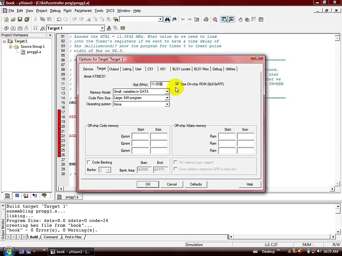
Task: Click the first Ram Size field
Action: (245, 136)
